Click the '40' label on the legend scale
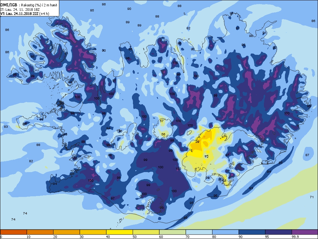Viewport: 318px width, 239px height. [108, 237]
